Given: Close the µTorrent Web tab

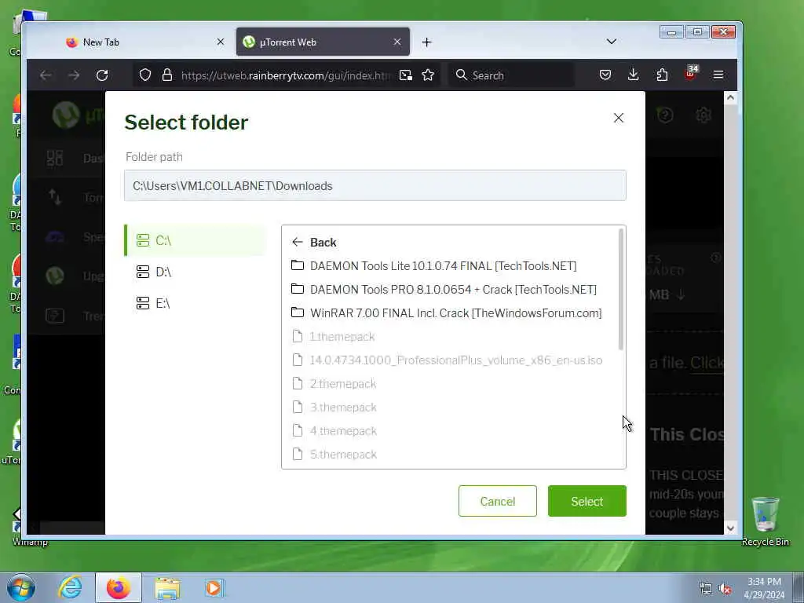Looking at the screenshot, I should (x=397, y=42).
